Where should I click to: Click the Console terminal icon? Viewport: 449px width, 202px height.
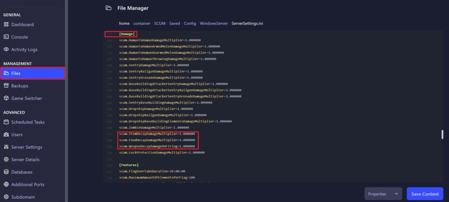click(6, 37)
